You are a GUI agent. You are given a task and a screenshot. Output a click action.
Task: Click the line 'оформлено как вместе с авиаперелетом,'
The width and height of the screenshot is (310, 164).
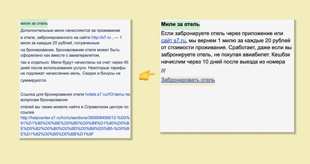coord(60,55)
